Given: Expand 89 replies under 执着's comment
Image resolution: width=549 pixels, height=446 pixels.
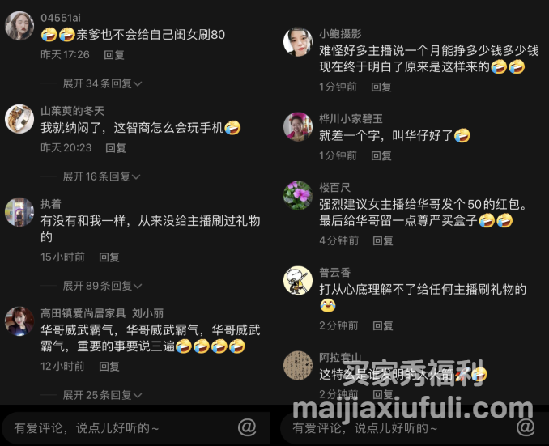Looking at the screenshot, I should point(102,286).
